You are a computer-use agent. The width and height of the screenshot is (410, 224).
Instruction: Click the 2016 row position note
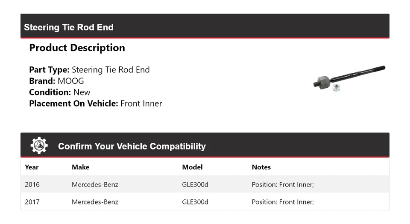[283, 185]
